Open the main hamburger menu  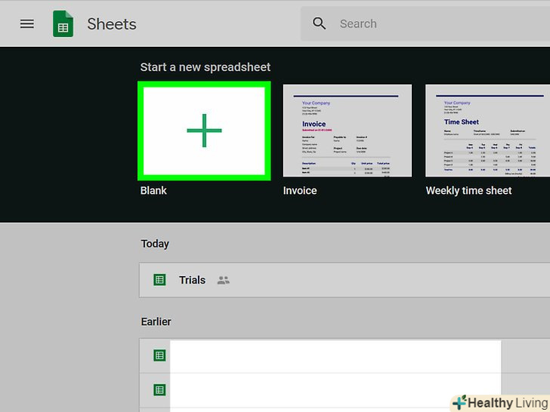(x=27, y=24)
